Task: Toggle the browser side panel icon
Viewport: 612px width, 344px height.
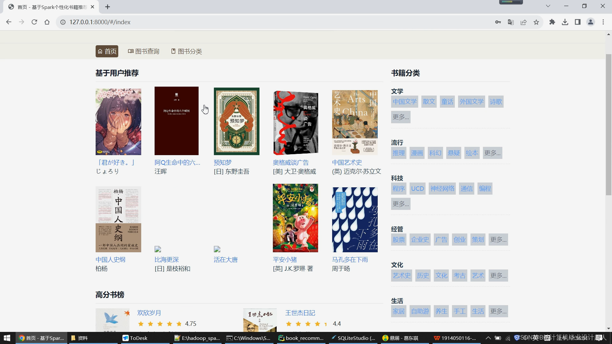Action: (578, 22)
